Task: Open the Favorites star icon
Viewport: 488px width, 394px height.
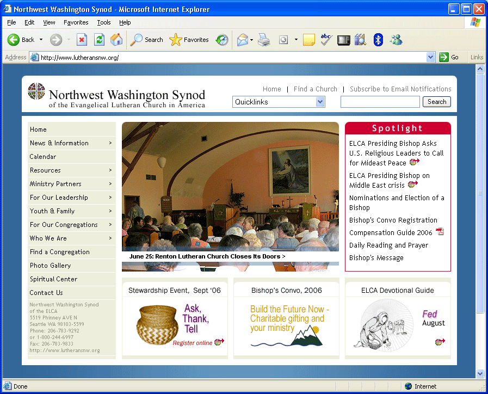Action: [x=176, y=40]
